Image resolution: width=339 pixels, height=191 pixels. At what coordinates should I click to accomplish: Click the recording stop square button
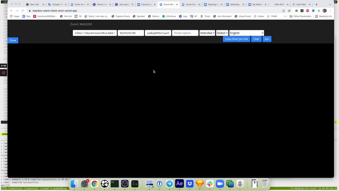[x=3, y=73]
